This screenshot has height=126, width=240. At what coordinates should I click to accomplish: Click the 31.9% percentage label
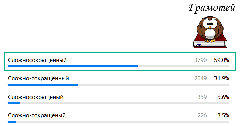(x=222, y=79)
